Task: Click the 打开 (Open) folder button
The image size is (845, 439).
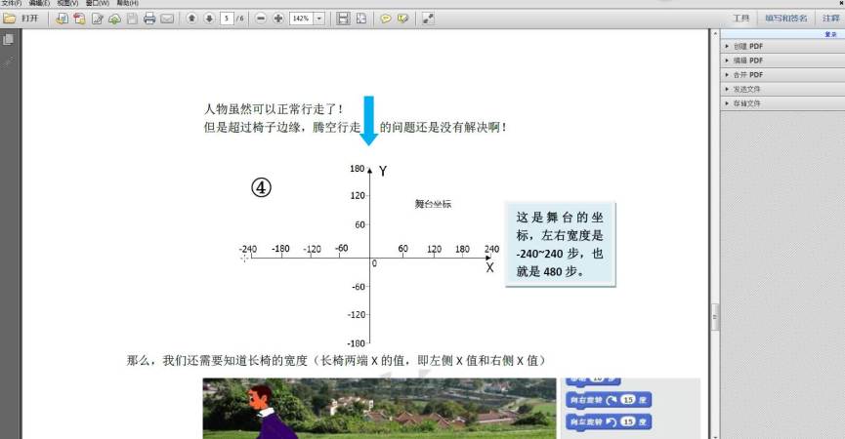Action: [x=21, y=19]
